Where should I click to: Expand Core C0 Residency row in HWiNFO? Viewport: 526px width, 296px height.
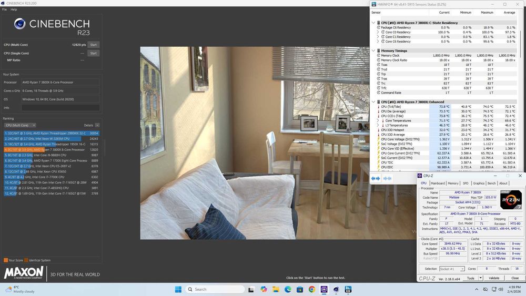[378, 32]
